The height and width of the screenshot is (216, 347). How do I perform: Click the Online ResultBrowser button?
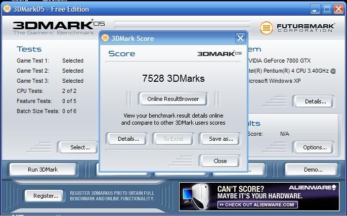[x=173, y=99]
